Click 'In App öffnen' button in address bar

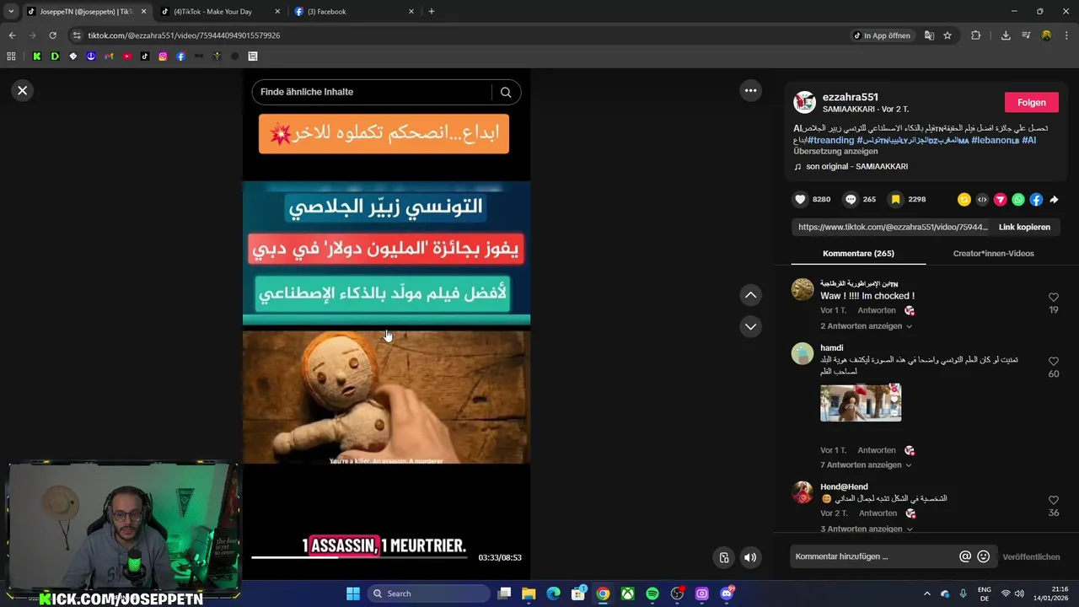882,35
